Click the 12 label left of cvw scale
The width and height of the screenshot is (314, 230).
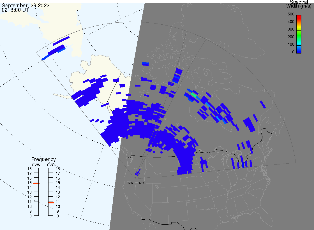pos(29,197)
